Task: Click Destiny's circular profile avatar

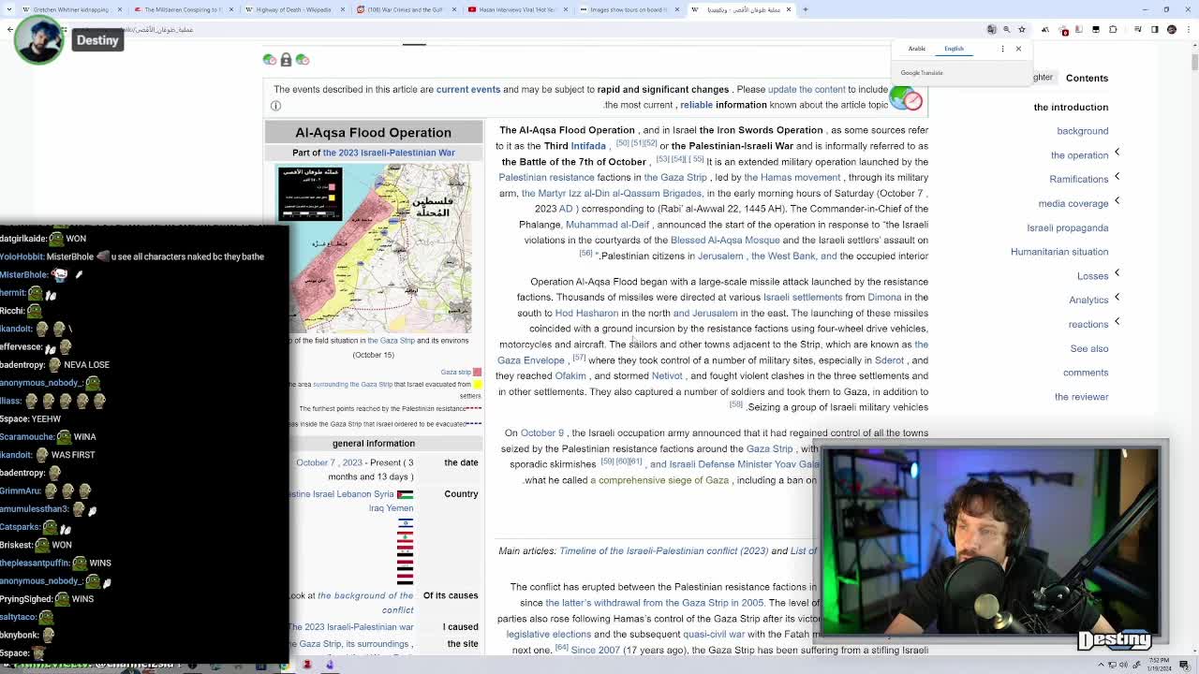Action: point(38,39)
